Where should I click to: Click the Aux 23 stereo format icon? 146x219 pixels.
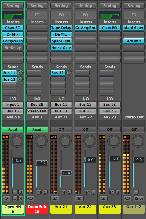click(103, 198)
